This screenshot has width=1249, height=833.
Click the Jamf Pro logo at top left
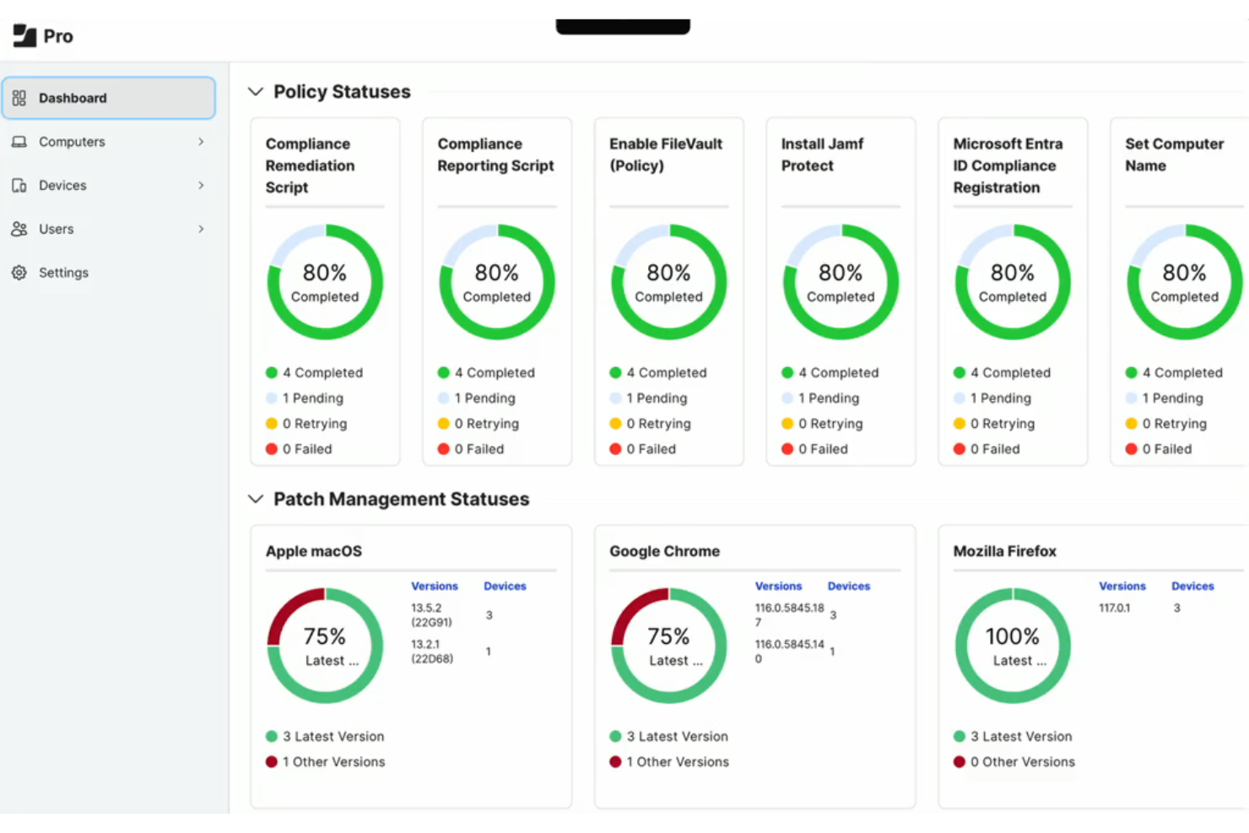tap(23, 35)
